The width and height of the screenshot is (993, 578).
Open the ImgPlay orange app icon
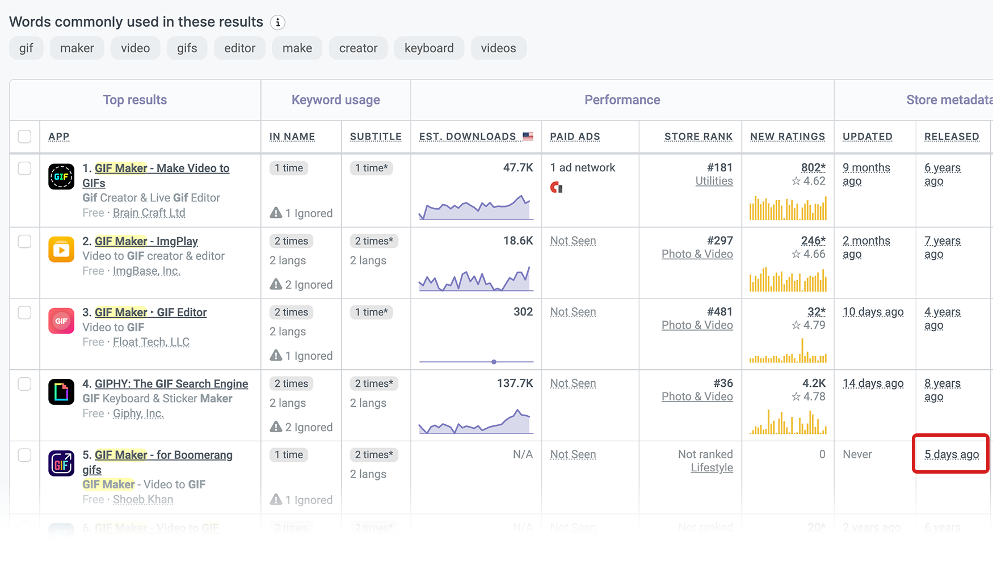click(x=61, y=250)
